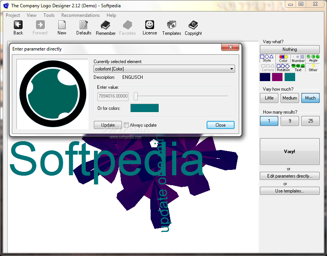The width and height of the screenshot is (327, 256).
Task: Click the value slider handle
Action: point(136,96)
